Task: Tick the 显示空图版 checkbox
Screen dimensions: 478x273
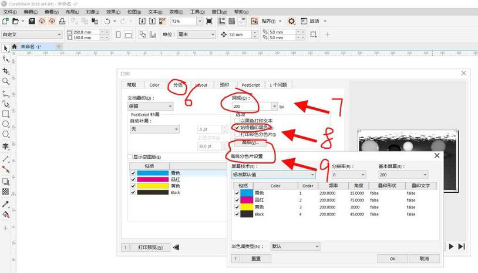Action: pos(130,156)
